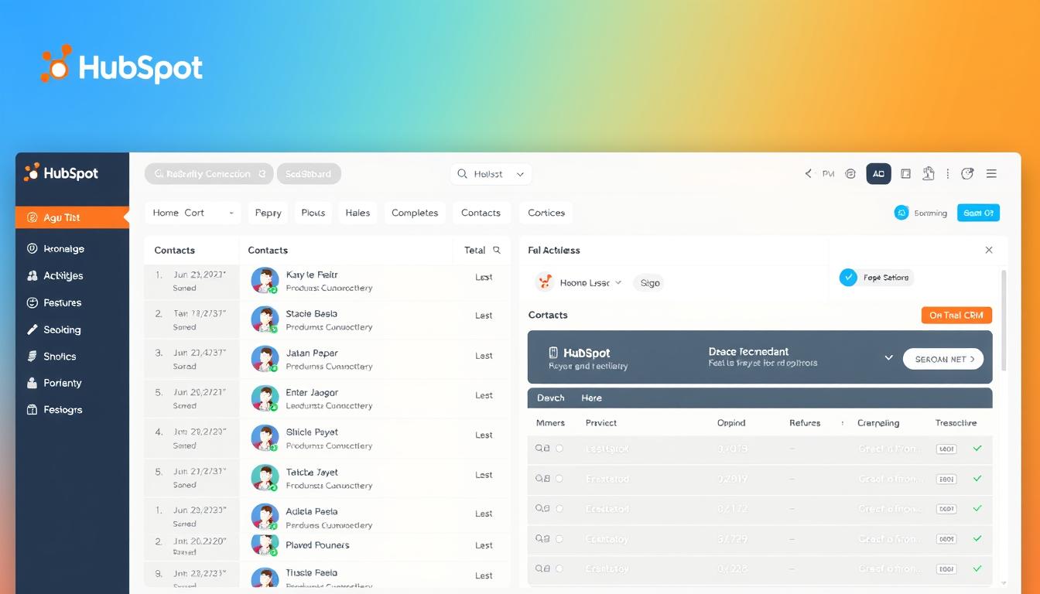
Task: Click the hamburger menu icon at top right
Action: tap(991, 173)
